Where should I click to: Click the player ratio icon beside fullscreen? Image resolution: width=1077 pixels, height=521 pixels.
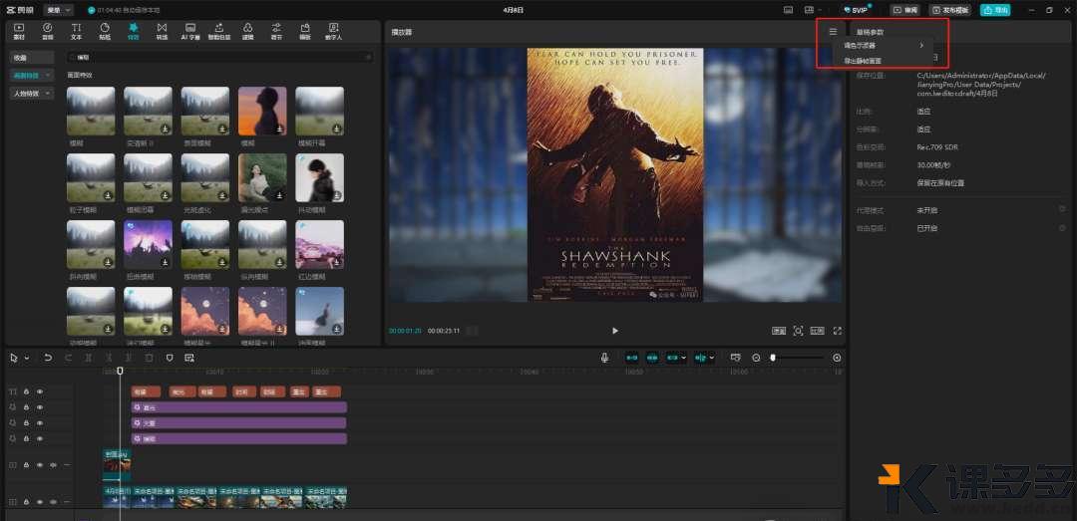pyautogui.click(x=818, y=331)
